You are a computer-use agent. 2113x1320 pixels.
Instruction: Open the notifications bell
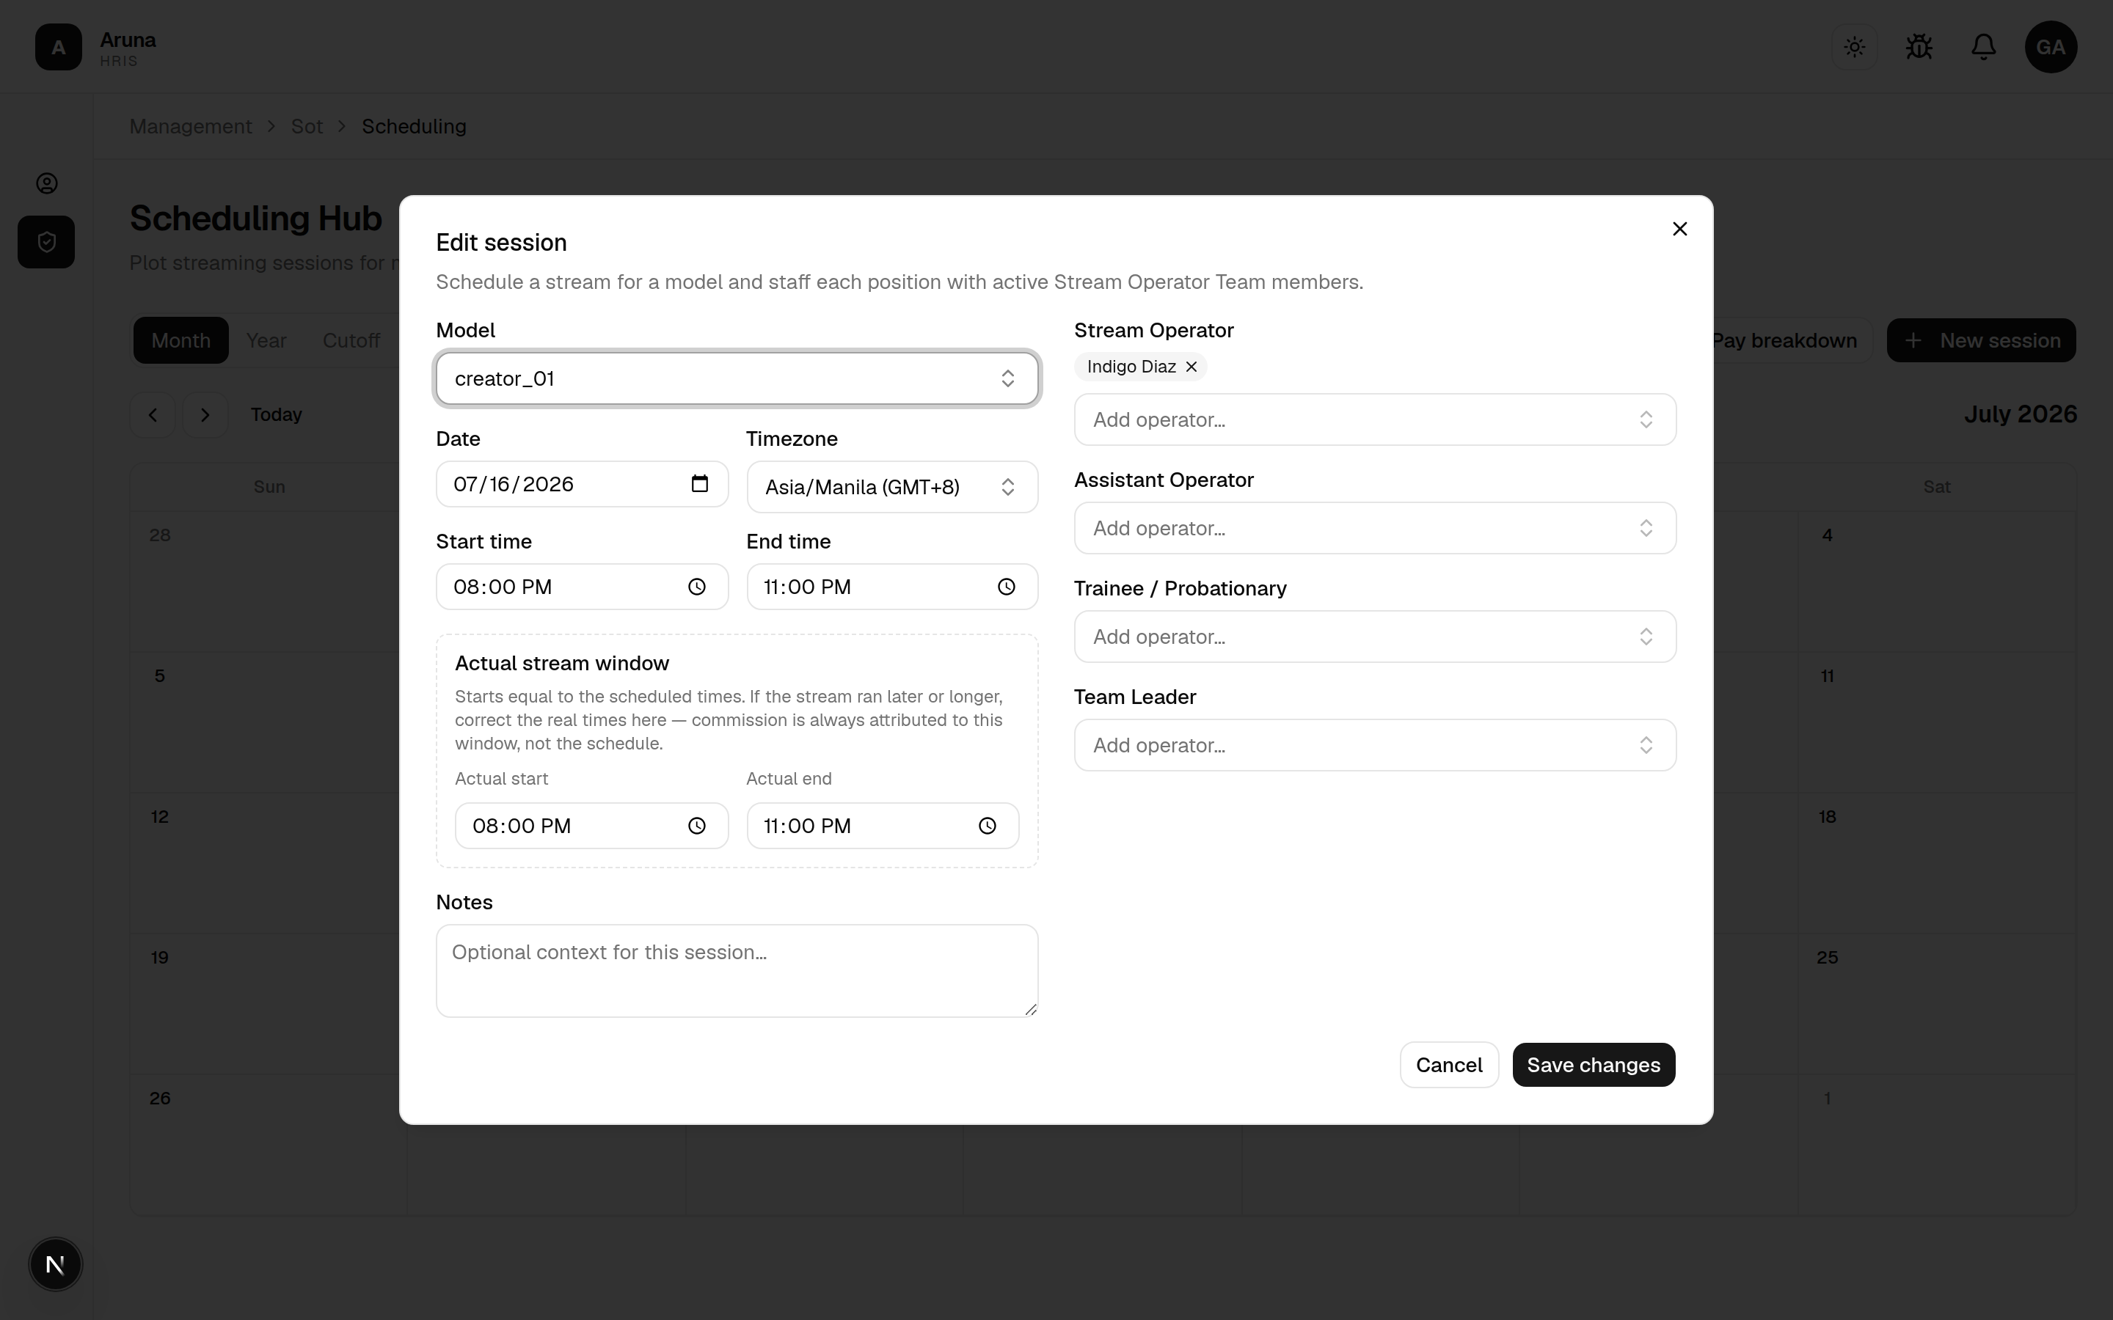pos(1984,47)
